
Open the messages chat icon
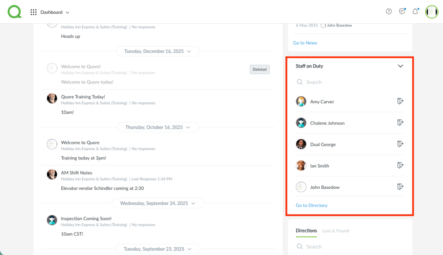point(402,12)
